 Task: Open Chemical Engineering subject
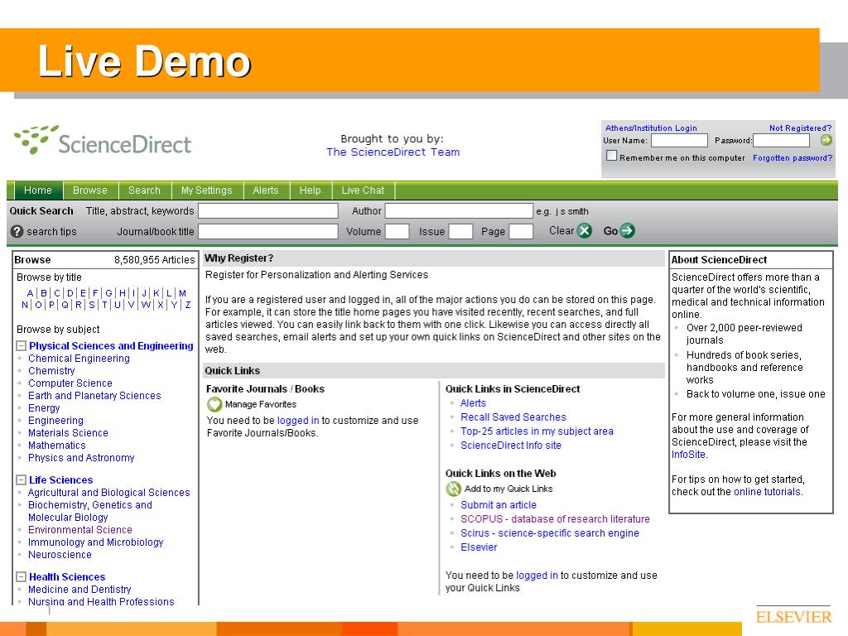(79, 359)
